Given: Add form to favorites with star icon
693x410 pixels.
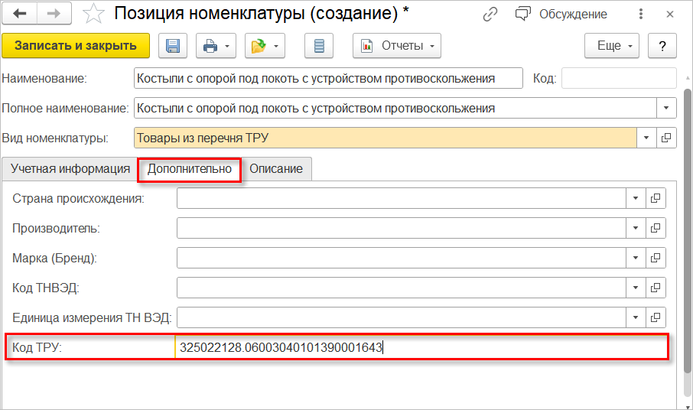Looking at the screenshot, I should click(x=93, y=14).
